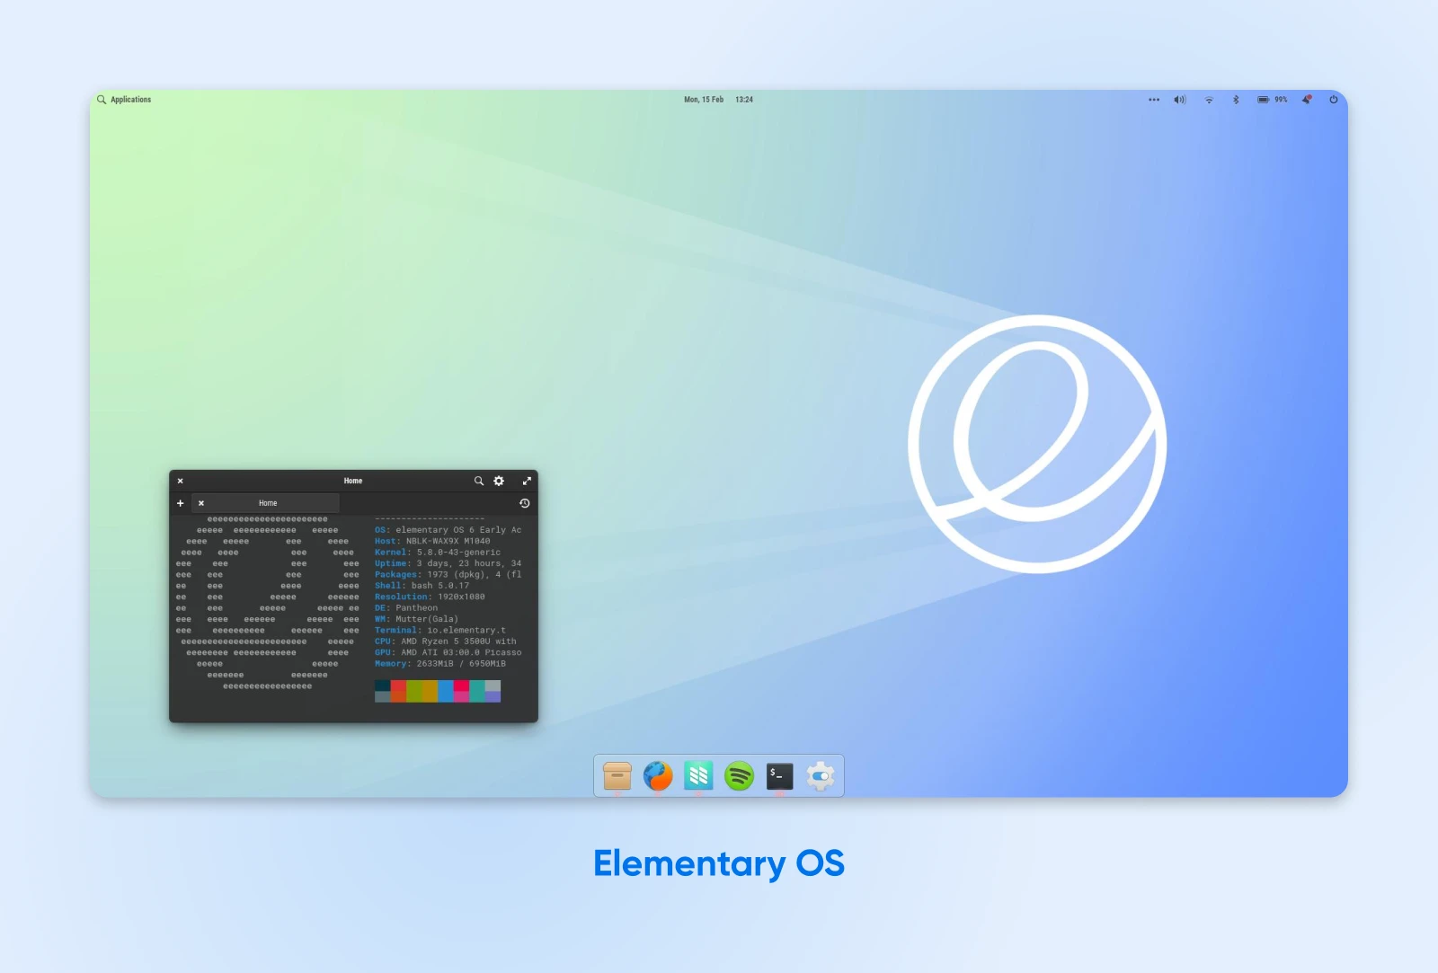Launch the Files archive box dock icon
This screenshot has width=1438, height=973.
pyautogui.click(x=617, y=775)
